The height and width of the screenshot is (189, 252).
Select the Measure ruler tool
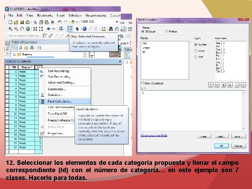point(104,29)
